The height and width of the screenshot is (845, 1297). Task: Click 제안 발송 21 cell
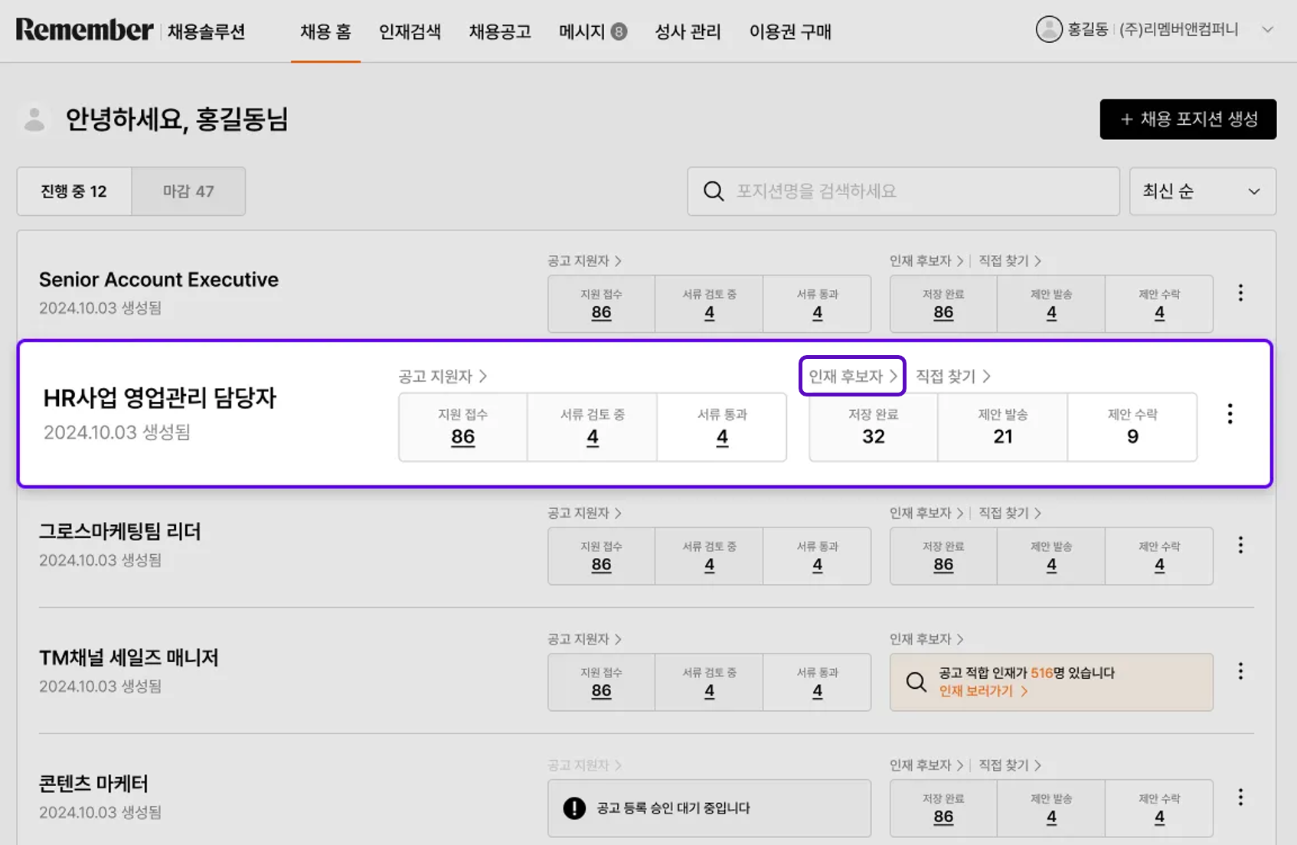(x=1002, y=427)
